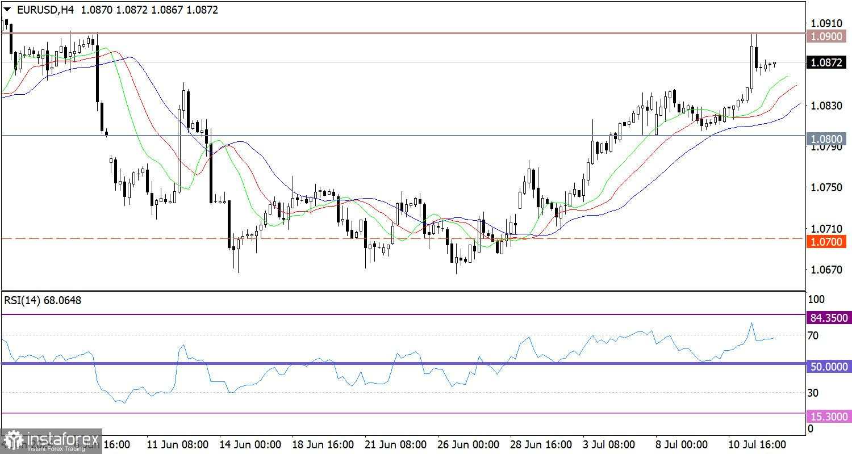Click the RSI scale value 100
Viewport: 852px width, 454px height.
point(816,299)
